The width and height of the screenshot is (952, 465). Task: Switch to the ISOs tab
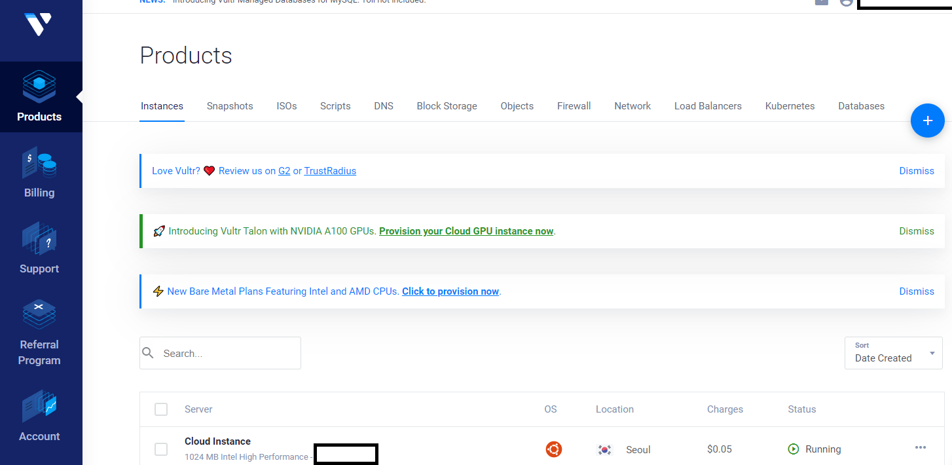(287, 106)
